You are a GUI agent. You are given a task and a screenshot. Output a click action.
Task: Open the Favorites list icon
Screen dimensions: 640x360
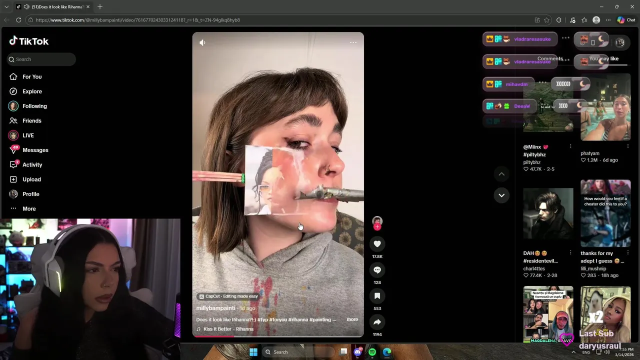pos(584,20)
